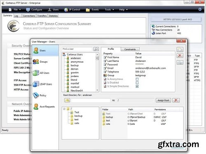Screen dimensions: 206x154
Task: Click edit icon next to Telephone
Action: (105, 72)
